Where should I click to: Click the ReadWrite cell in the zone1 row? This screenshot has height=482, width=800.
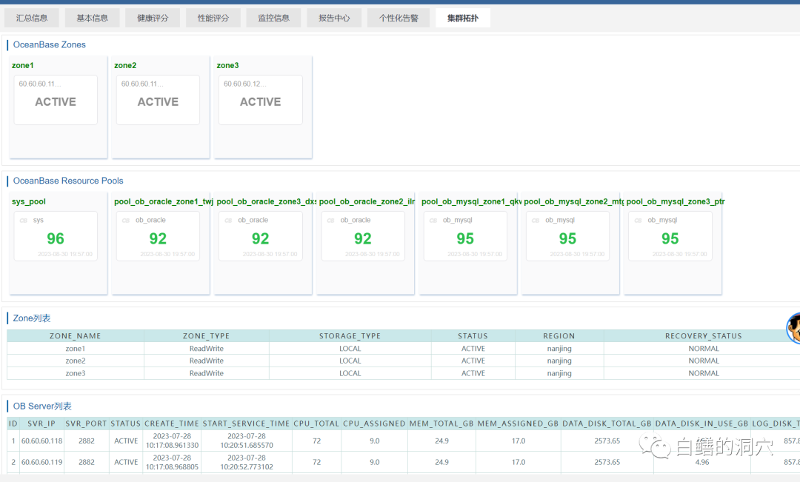pyautogui.click(x=206, y=349)
